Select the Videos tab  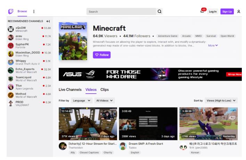click(91, 90)
